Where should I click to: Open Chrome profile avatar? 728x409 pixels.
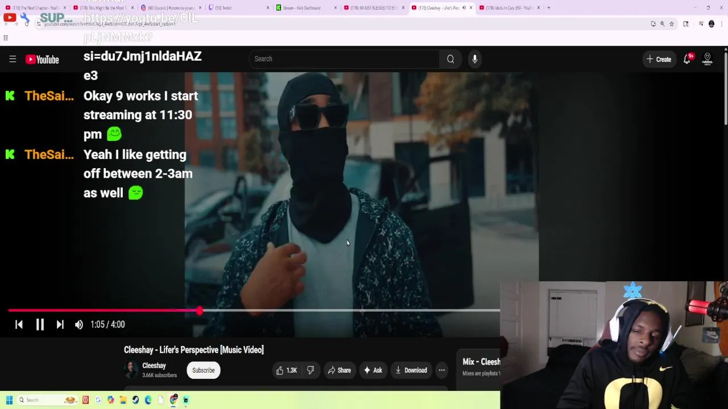[712, 24]
